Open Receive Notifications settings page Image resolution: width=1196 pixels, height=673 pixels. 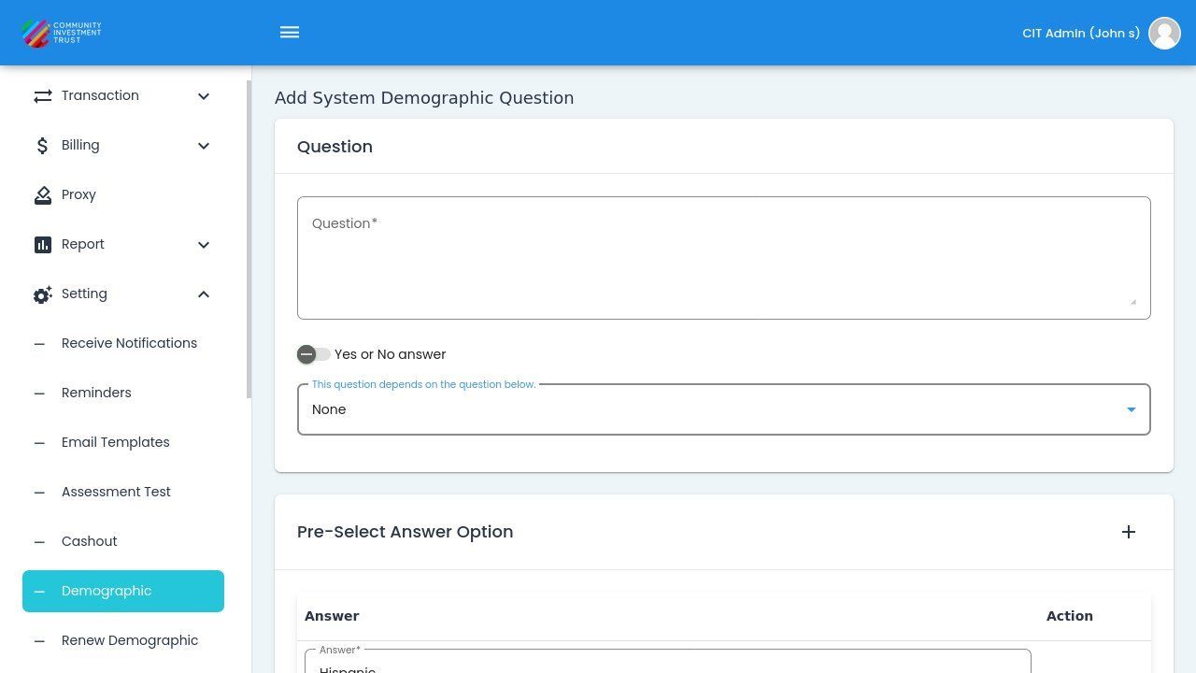pos(129,343)
